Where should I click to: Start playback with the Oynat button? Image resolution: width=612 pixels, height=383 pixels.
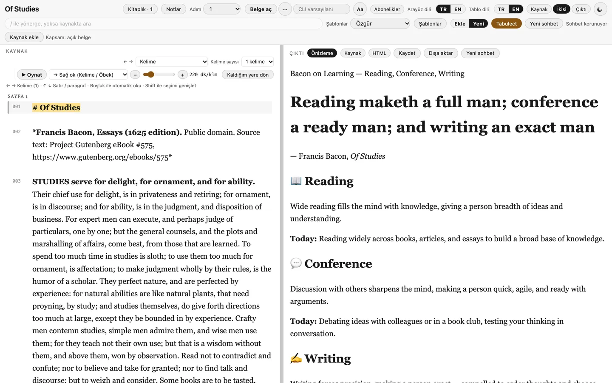click(32, 74)
